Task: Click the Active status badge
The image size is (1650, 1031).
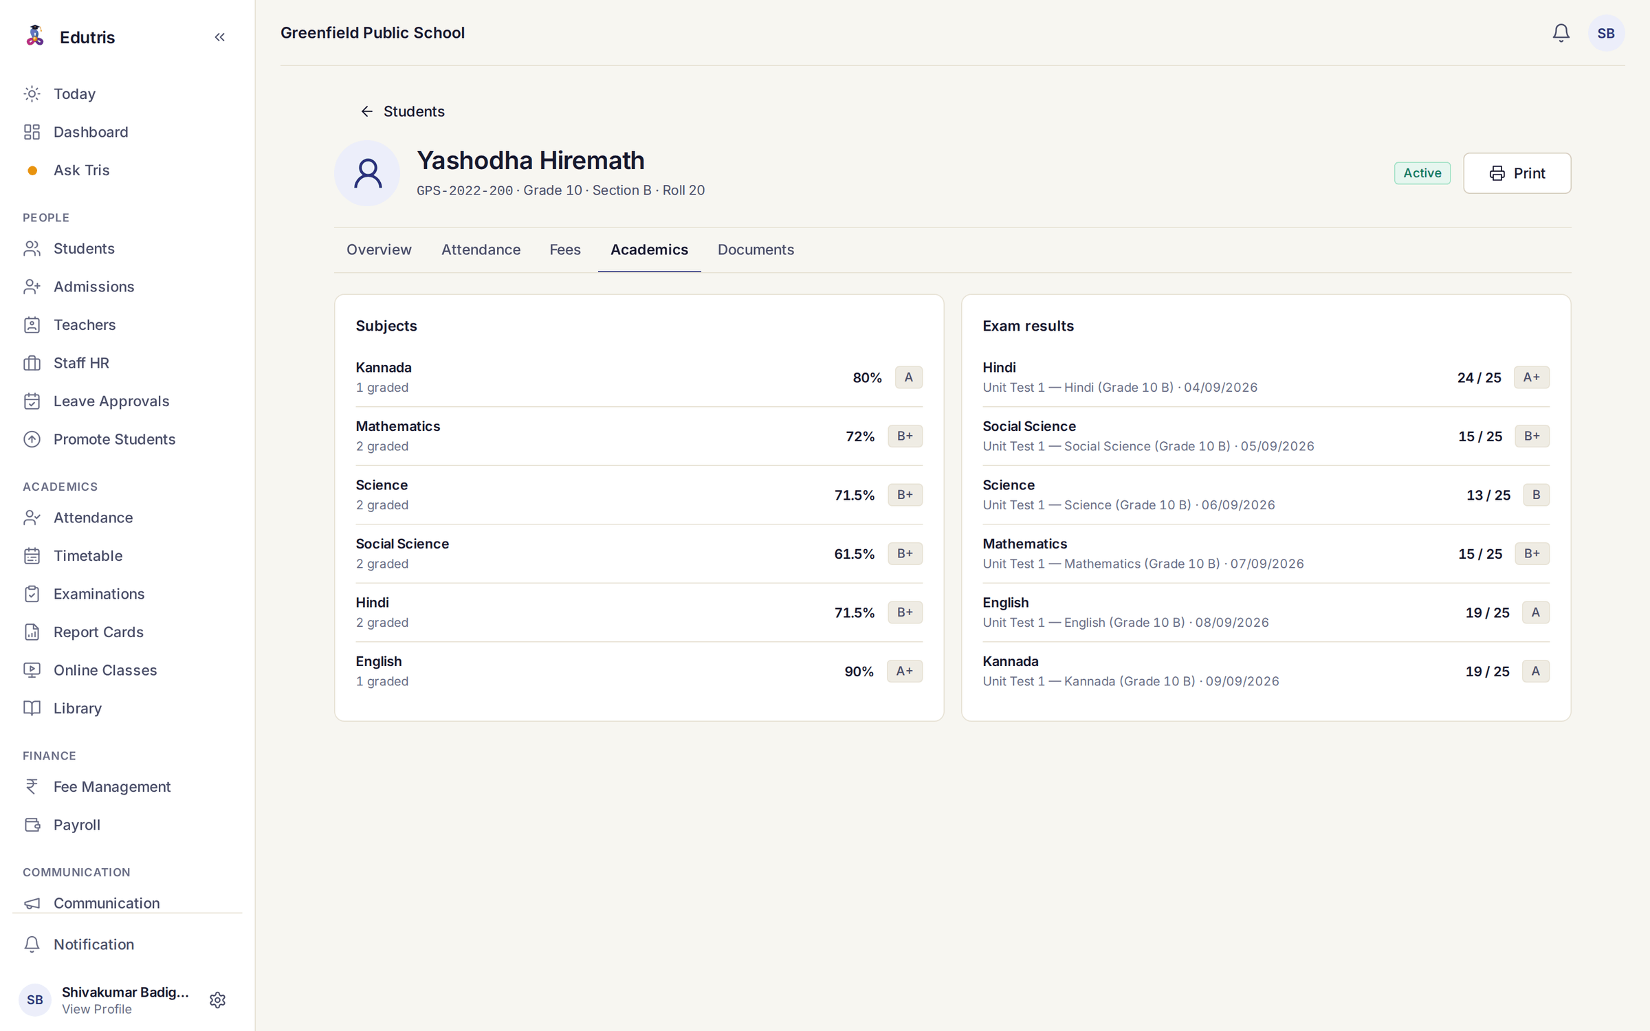Action: click(1422, 173)
